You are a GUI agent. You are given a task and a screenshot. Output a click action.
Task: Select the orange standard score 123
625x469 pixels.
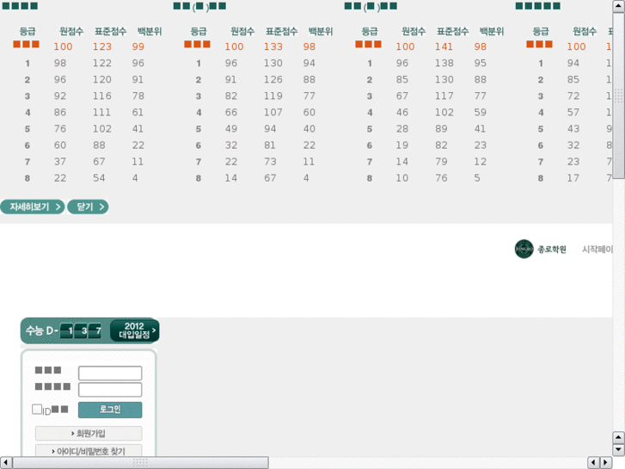(x=102, y=46)
